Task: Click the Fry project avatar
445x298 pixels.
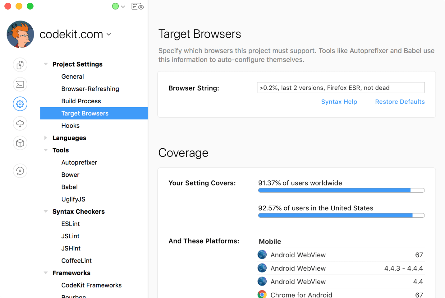Action: 21,34
